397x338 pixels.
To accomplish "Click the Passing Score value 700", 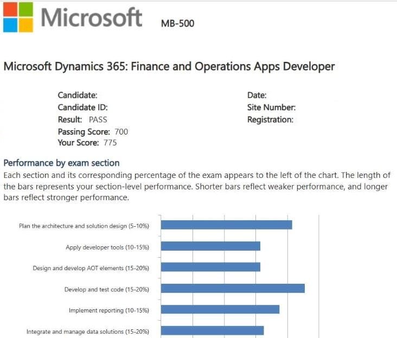I will [121, 131].
